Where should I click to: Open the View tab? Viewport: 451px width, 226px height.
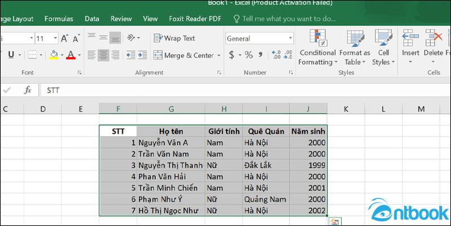point(151,19)
